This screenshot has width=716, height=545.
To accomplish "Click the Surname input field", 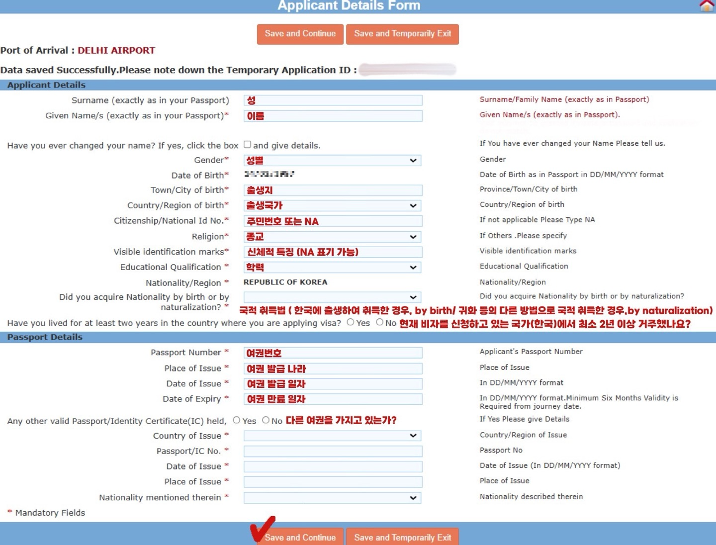I will [x=333, y=100].
